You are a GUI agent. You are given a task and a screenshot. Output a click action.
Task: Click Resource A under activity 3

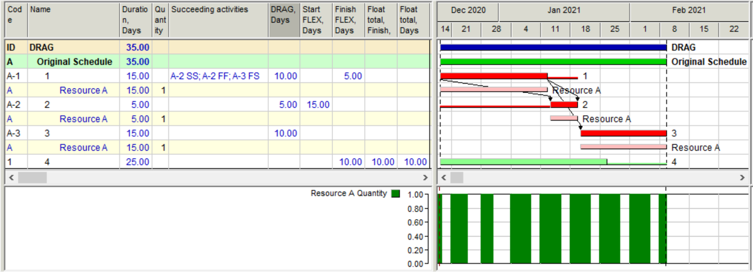84,147
